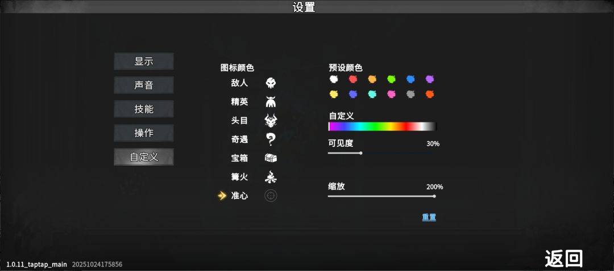Open the 显示 settings tab
Screen dimensions: 614x271
coord(144,61)
